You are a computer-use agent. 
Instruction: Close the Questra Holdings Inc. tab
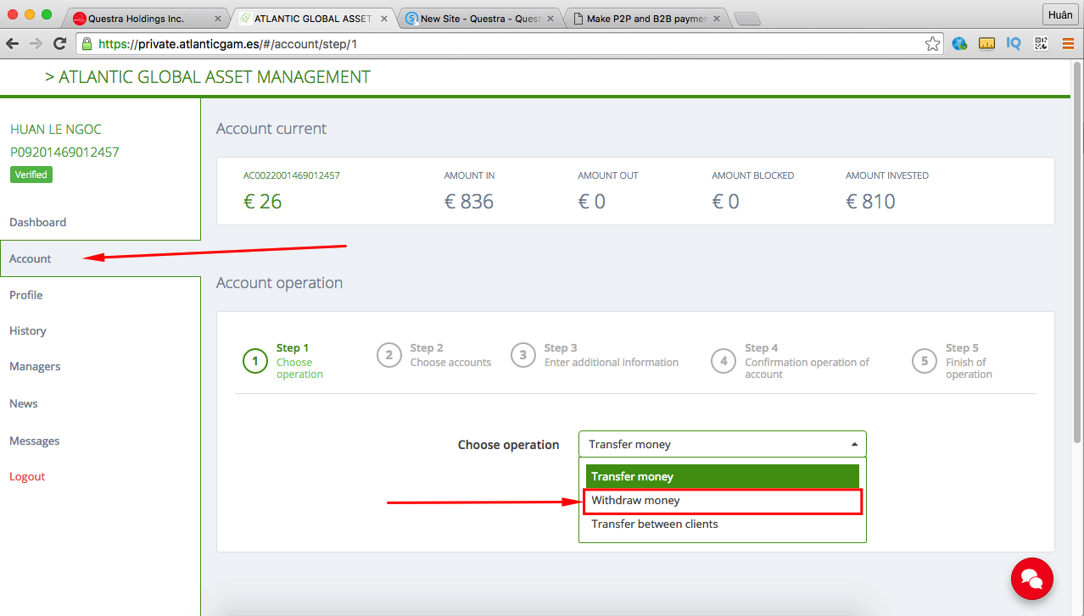click(218, 18)
